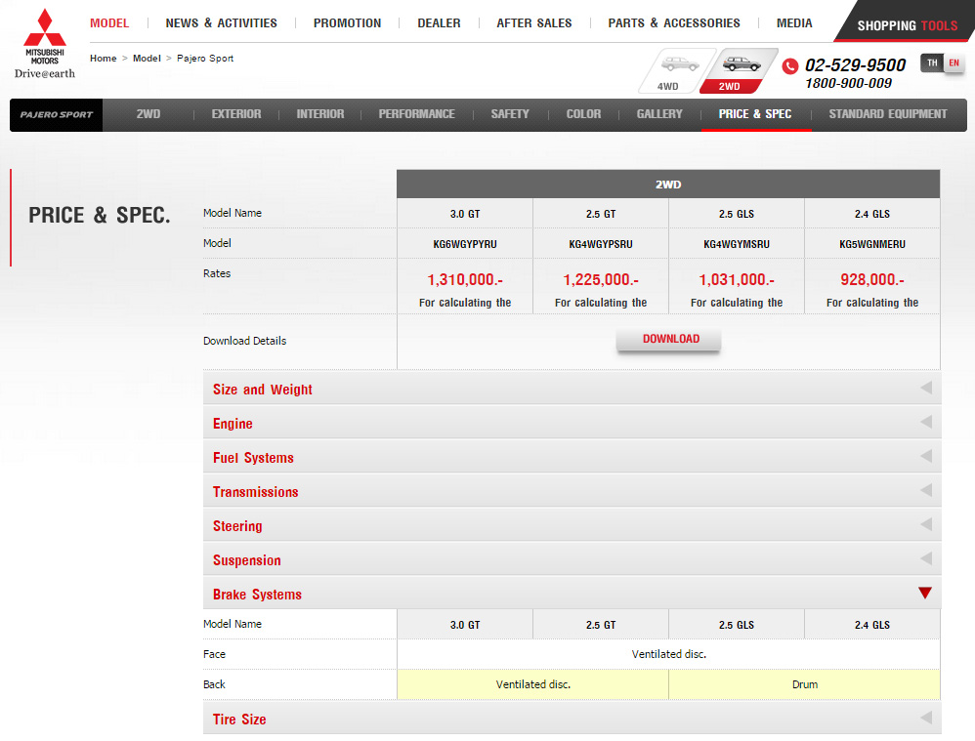Viewport: 975px width, 741px height.
Task: Select the 4WD vehicle icon
Action: pos(676,71)
